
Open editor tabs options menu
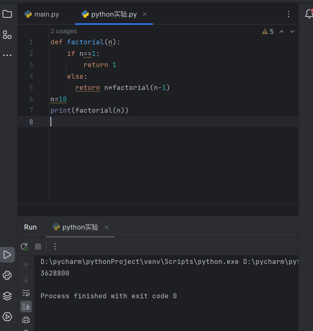click(289, 14)
